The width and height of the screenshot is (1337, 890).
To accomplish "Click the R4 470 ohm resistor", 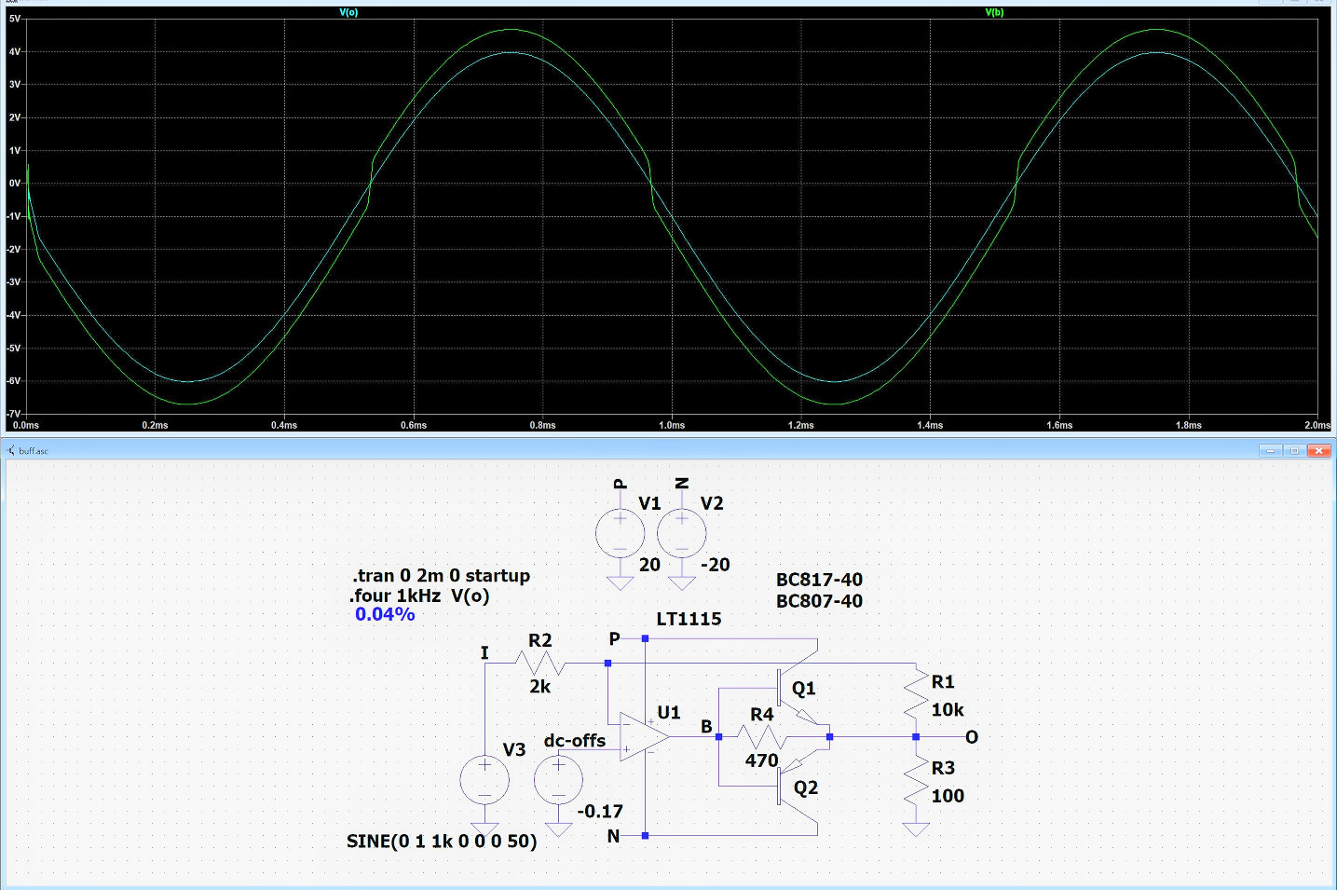I will click(762, 737).
